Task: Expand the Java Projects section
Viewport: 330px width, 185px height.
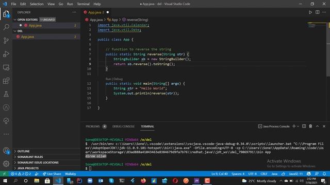Action: pos(28,168)
